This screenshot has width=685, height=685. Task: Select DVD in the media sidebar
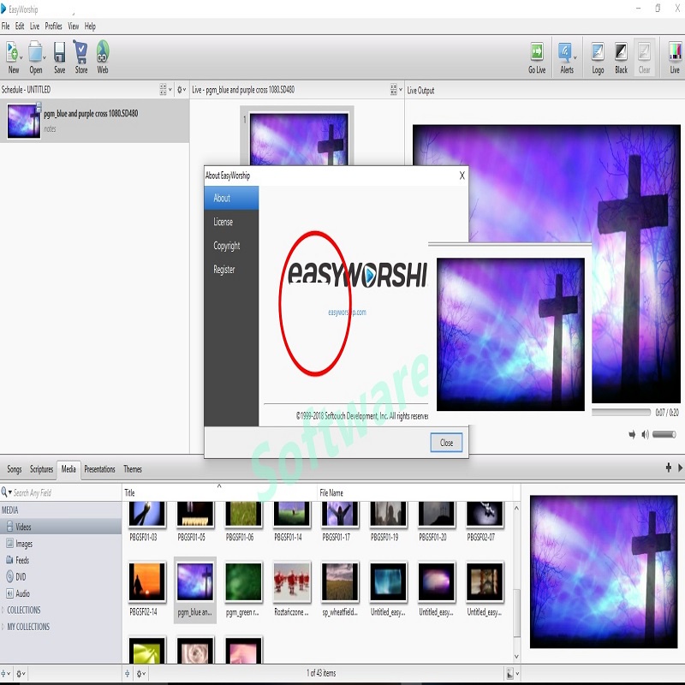(x=21, y=577)
